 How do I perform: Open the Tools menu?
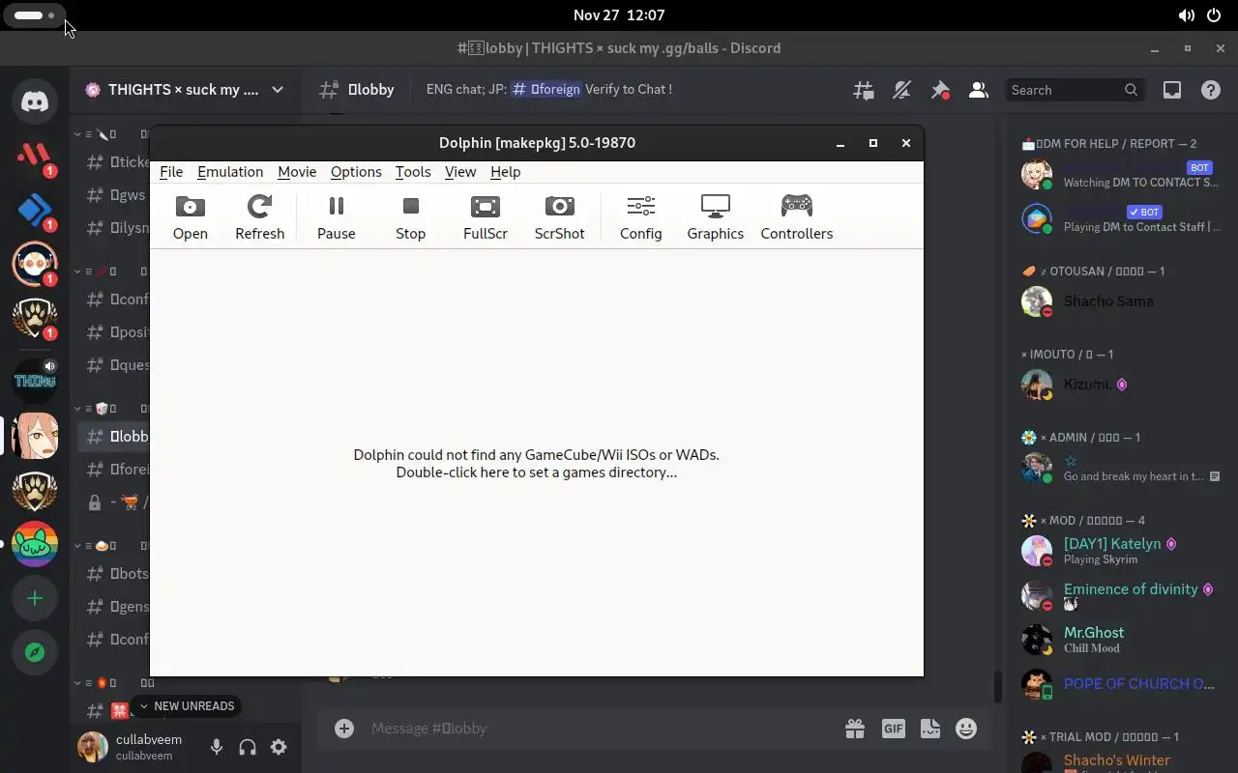click(x=413, y=171)
